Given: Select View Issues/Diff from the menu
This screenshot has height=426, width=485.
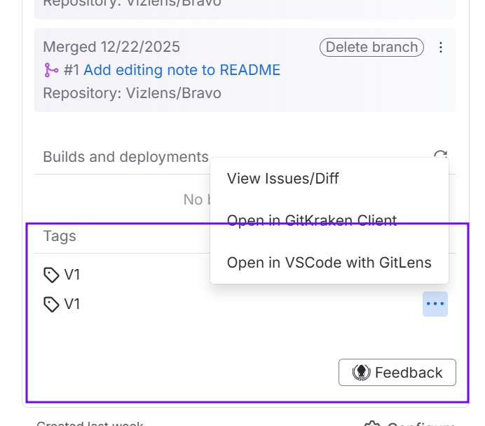Looking at the screenshot, I should tap(283, 179).
